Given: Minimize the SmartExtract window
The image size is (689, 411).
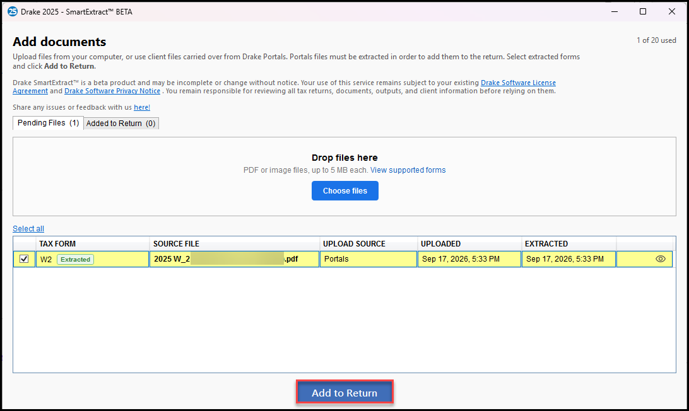Looking at the screenshot, I should (615, 11).
